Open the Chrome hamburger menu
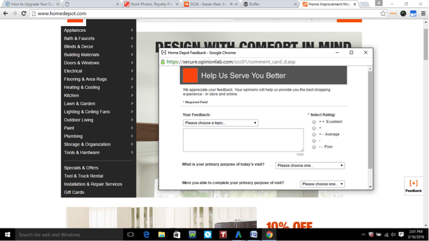This screenshot has height=241, width=429. pos(423,14)
